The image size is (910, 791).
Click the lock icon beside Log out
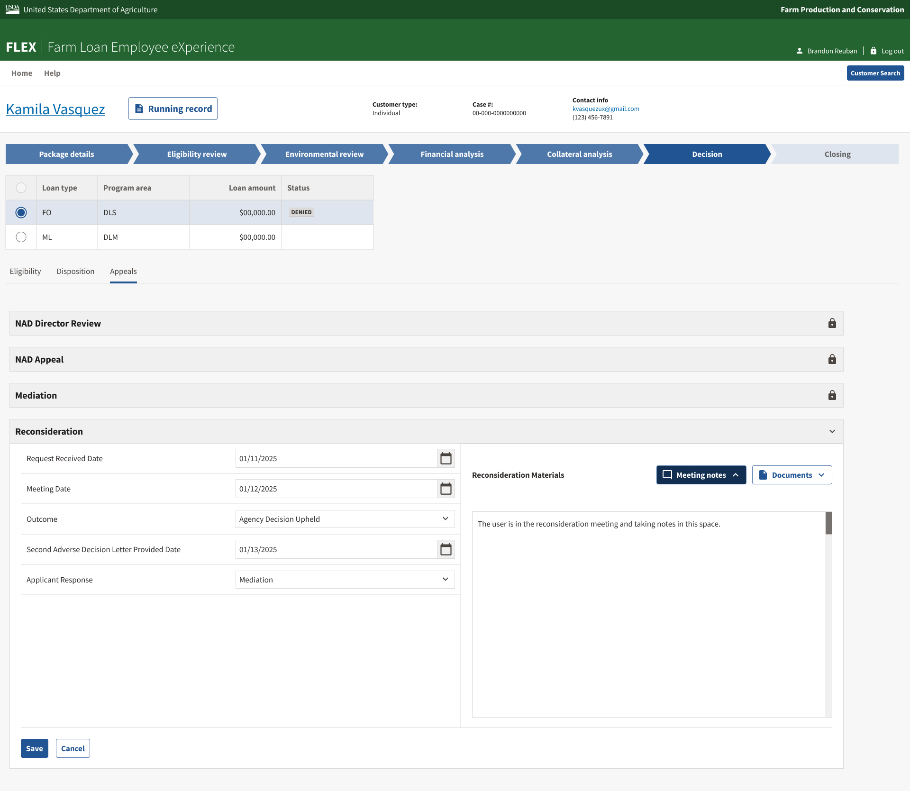point(874,51)
